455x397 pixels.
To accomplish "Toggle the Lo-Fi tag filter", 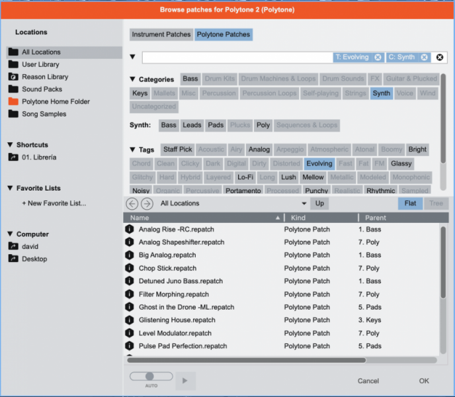I will coord(245,177).
